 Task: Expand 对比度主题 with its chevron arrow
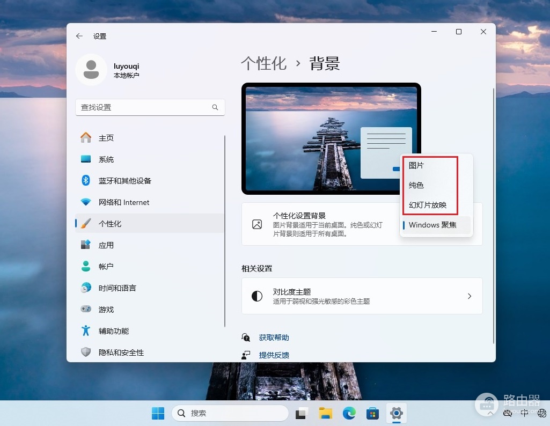point(470,296)
